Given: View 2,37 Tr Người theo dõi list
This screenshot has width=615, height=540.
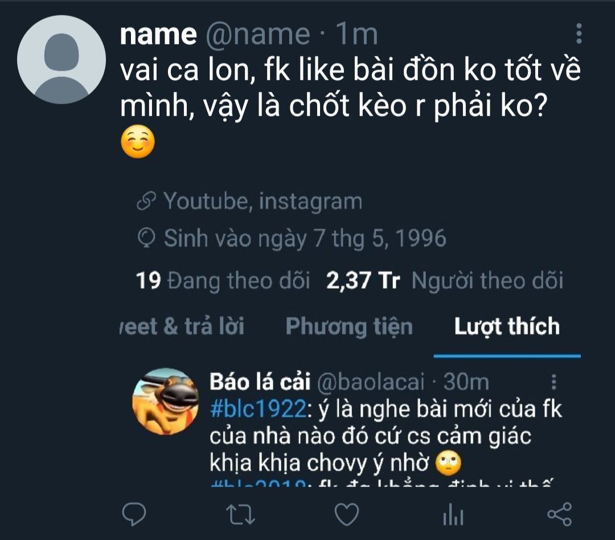Looking at the screenshot, I should [444, 281].
